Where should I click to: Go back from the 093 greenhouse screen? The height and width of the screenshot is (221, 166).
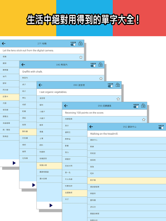point(40,85)
